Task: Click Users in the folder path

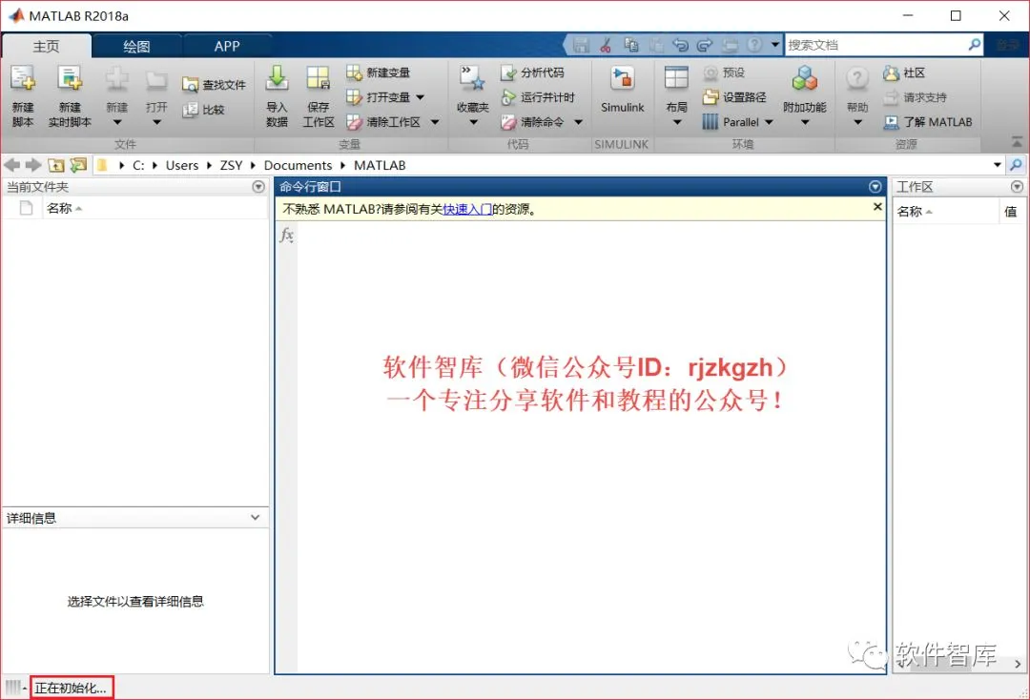Action: (x=182, y=166)
